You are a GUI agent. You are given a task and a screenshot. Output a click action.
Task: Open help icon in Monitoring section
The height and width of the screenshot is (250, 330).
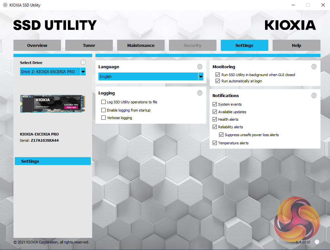[x=314, y=67]
